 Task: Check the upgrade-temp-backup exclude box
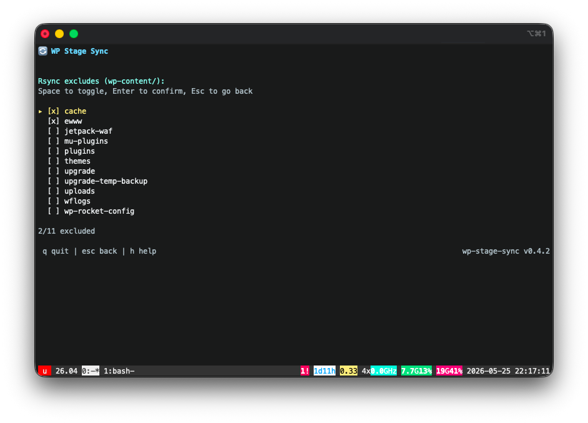click(x=53, y=181)
